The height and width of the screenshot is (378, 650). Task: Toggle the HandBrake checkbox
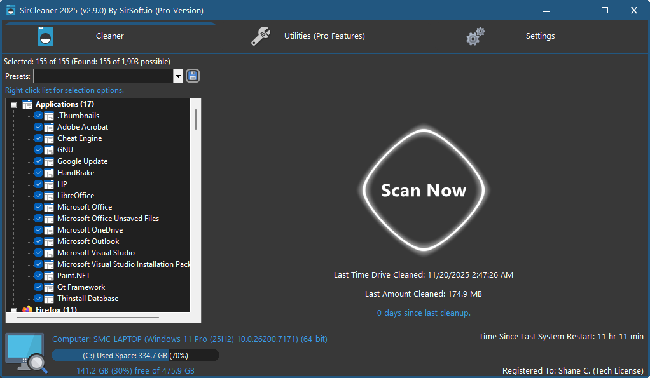coord(39,173)
